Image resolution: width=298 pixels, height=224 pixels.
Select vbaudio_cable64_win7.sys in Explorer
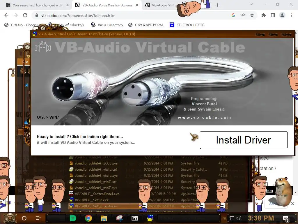click(148, 188)
